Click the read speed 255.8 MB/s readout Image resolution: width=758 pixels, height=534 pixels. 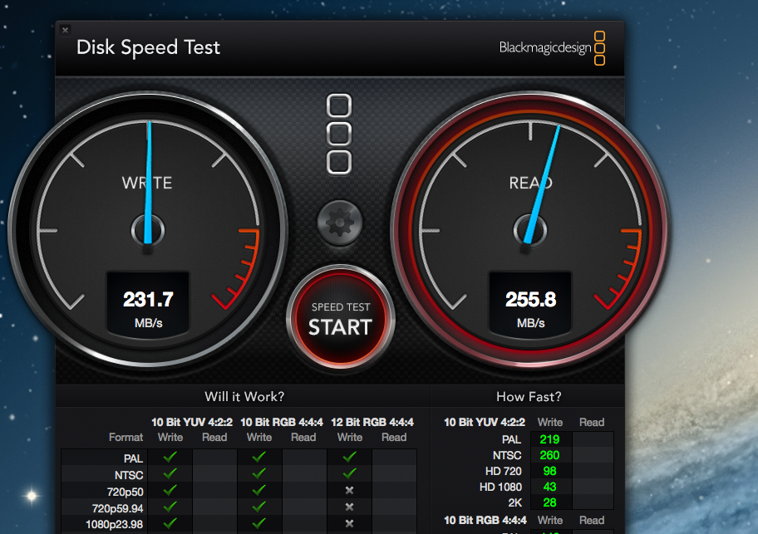530,304
